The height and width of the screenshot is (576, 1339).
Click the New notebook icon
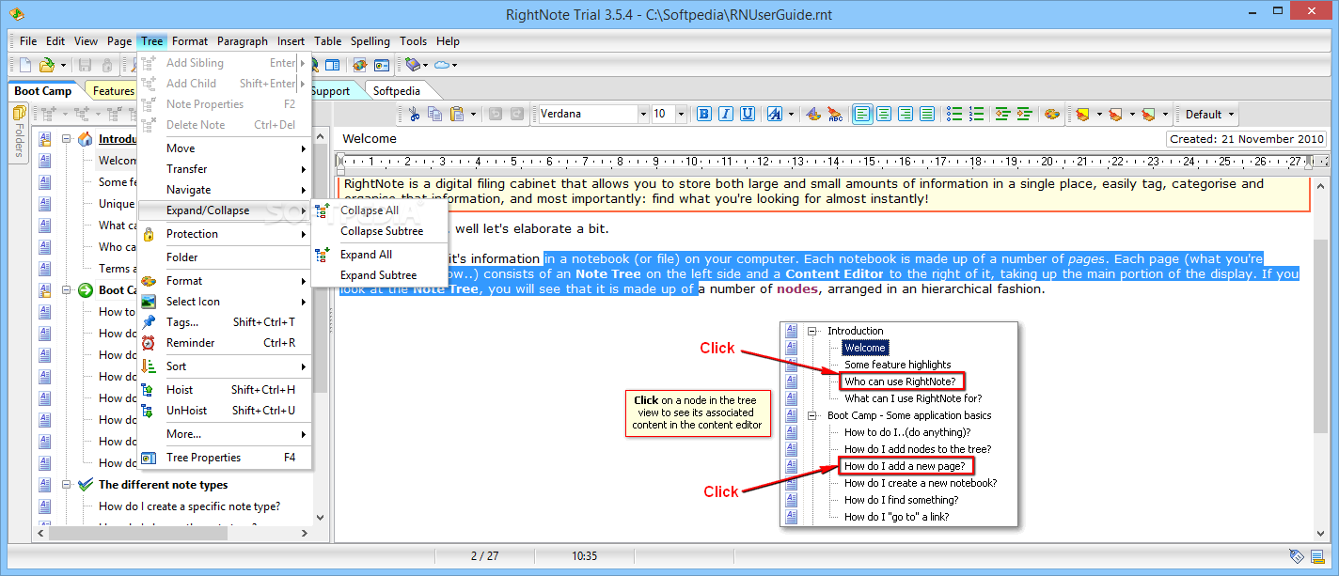(x=25, y=65)
